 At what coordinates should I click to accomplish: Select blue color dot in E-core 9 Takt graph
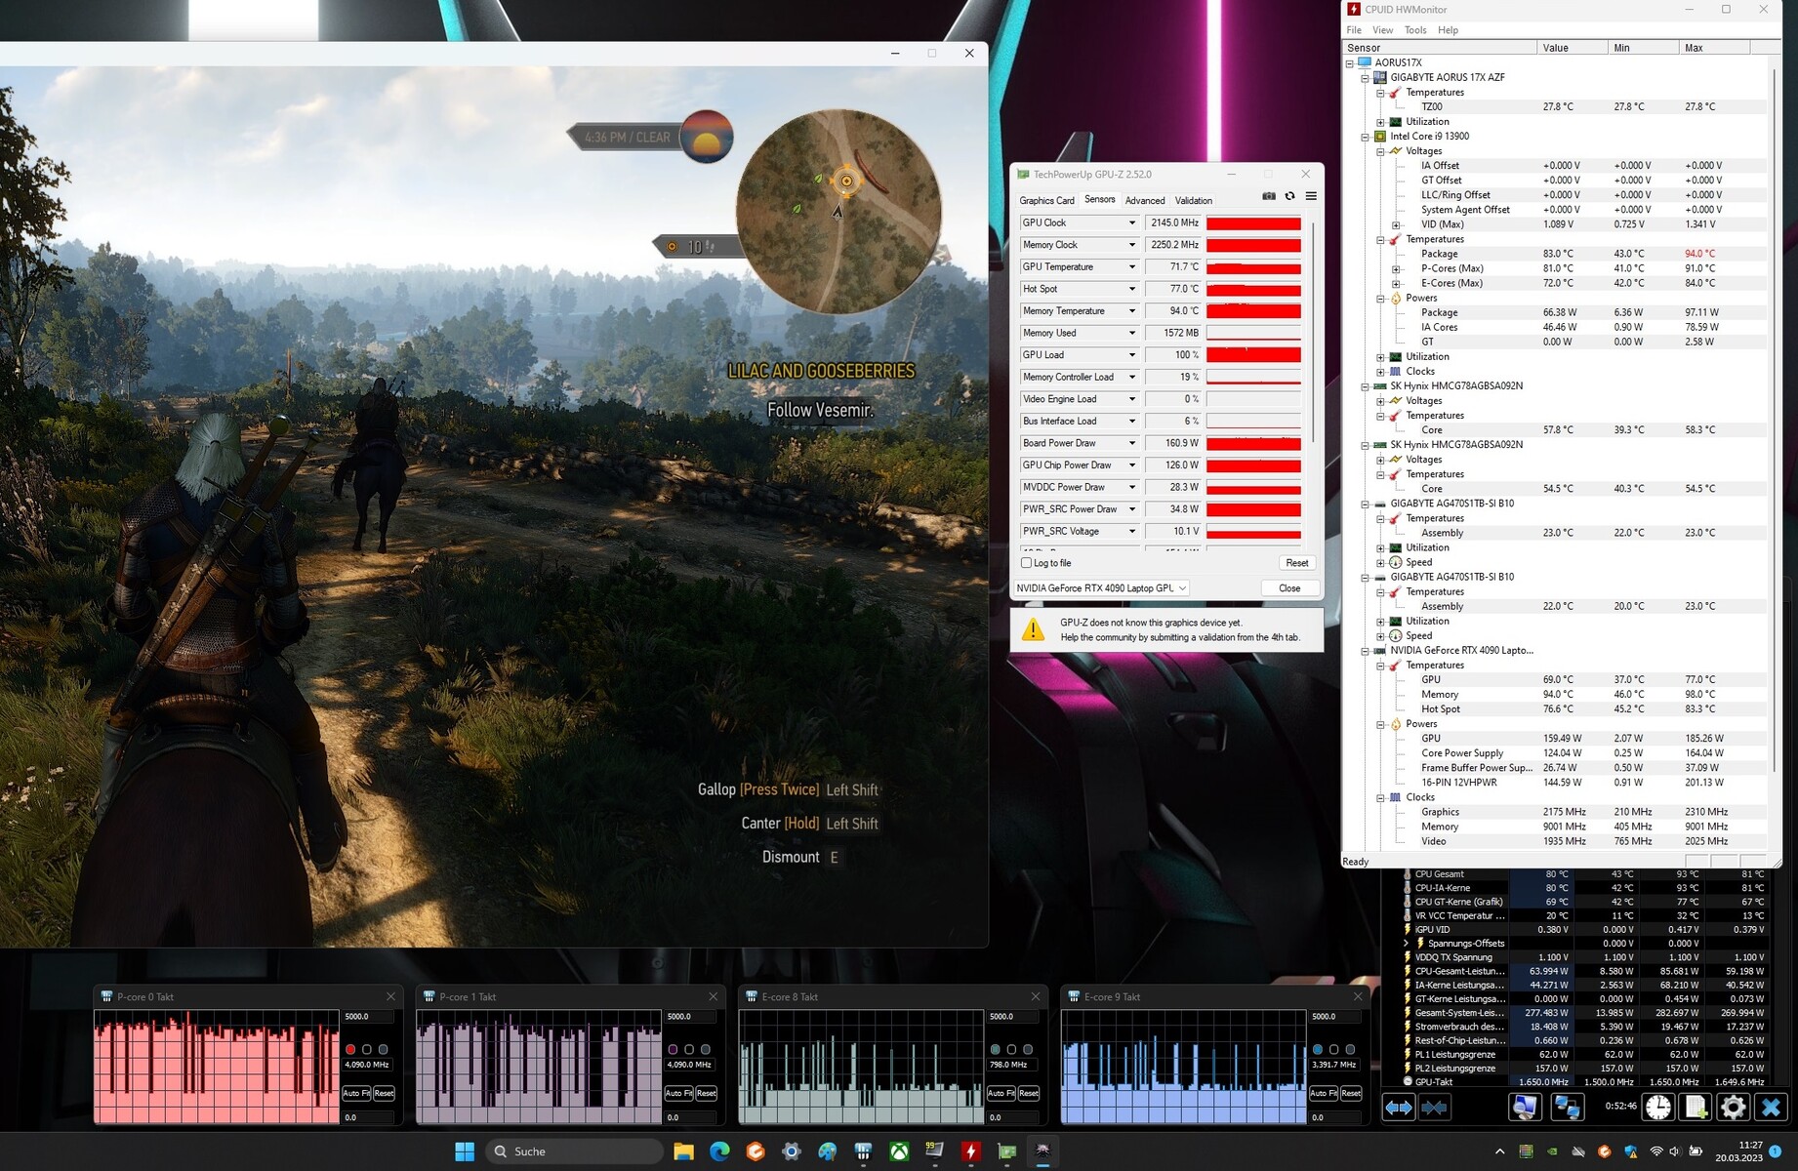tap(1317, 1050)
